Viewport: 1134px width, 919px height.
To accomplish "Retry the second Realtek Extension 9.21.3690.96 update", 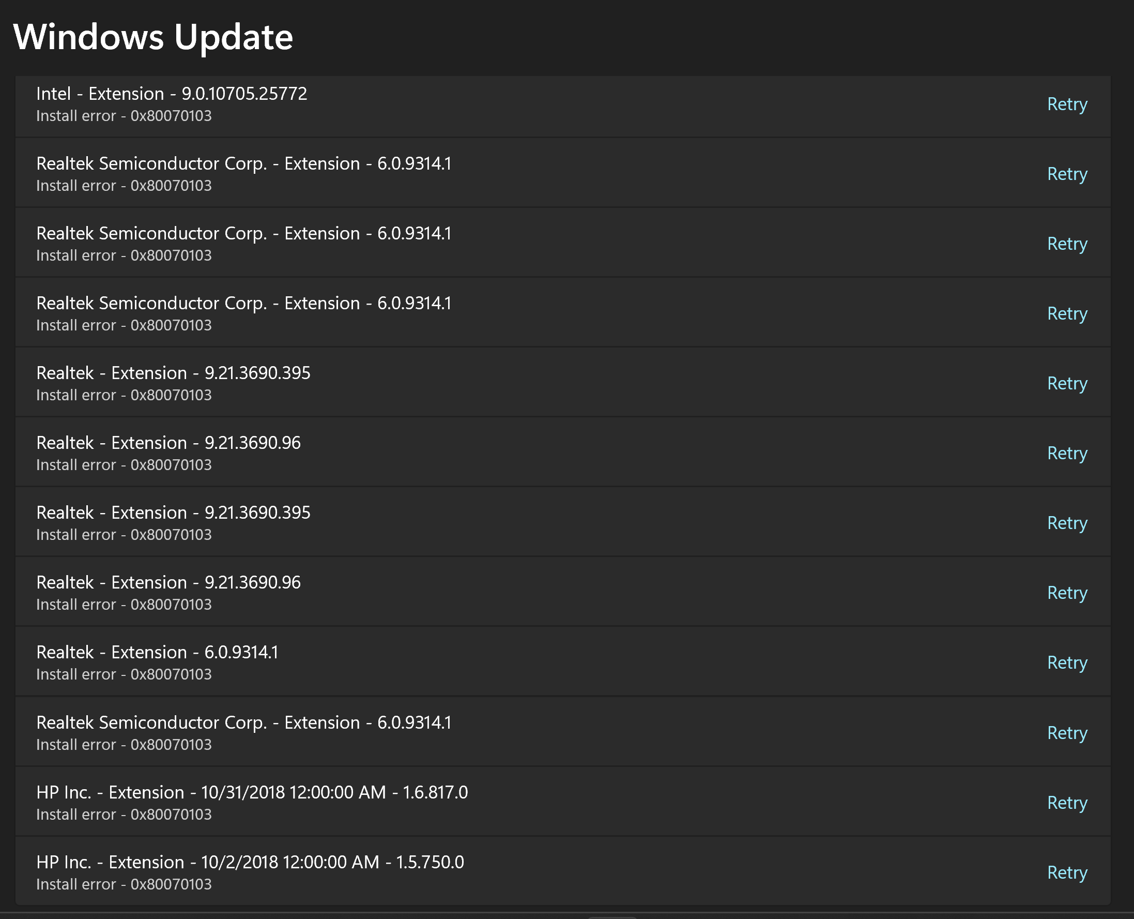I will tap(1067, 593).
